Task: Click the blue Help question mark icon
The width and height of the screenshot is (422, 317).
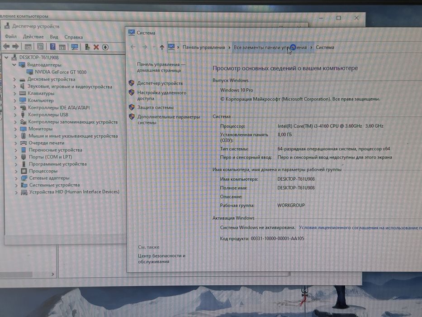Action: 53,47
